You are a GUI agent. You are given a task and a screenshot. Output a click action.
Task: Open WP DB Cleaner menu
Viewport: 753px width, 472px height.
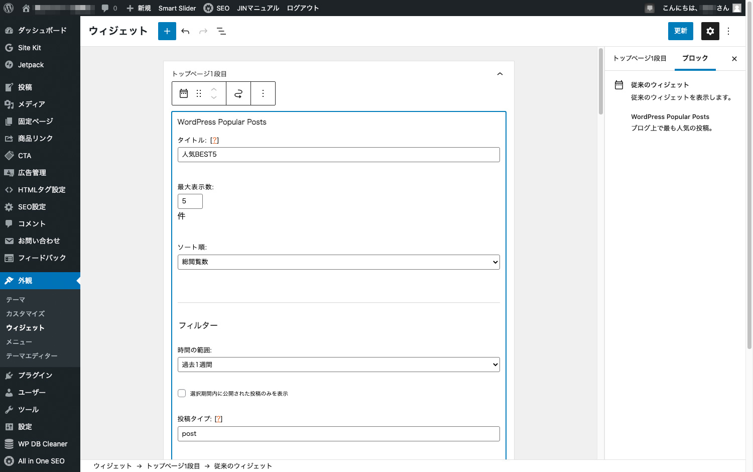pyautogui.click(x=40, y=444)
